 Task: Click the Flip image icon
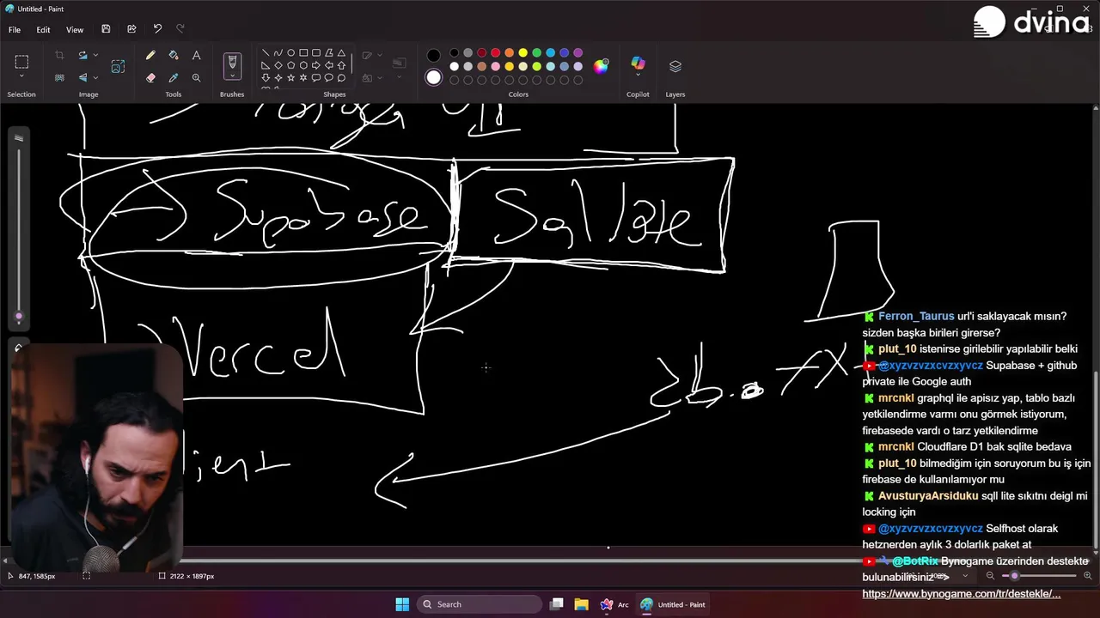click(x=82, y=77)
